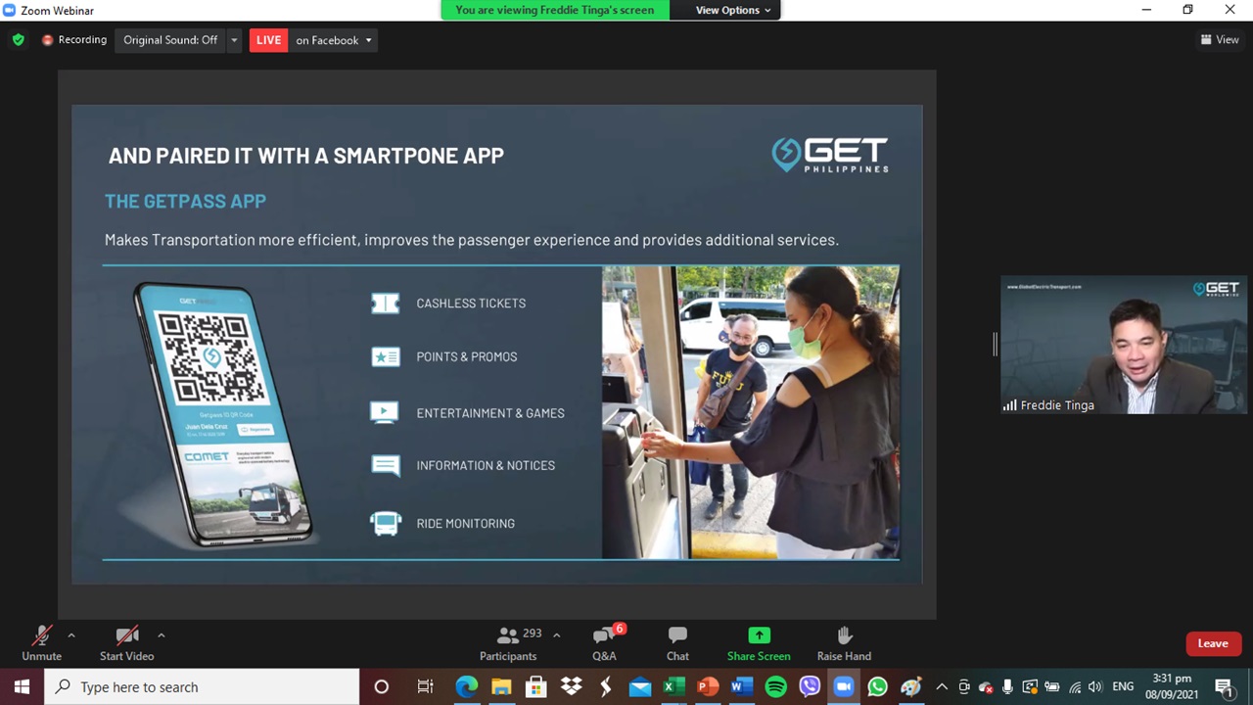Image resolution: width=1253 pixels, height=705 pixels.
Task: Open WhatsApp from taskbar
Action: point(877,686)
